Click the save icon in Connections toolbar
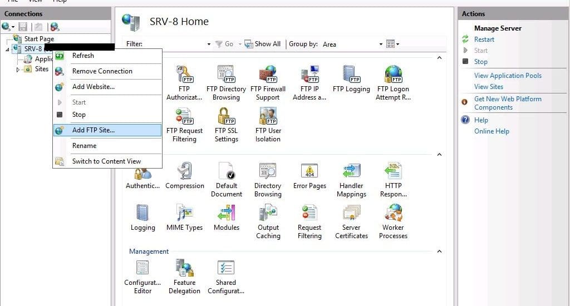This screenshot has width=570, height=306. coord(23,27)
